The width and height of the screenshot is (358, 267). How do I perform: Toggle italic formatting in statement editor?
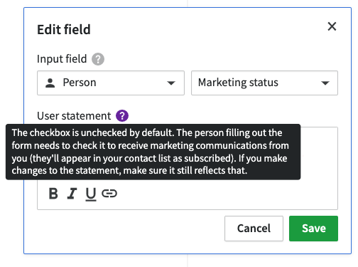click(72, 194)
